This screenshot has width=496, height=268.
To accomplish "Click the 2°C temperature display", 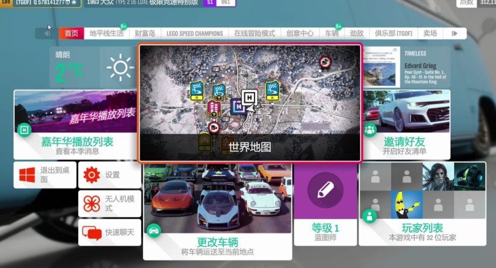I will (69, 72).
